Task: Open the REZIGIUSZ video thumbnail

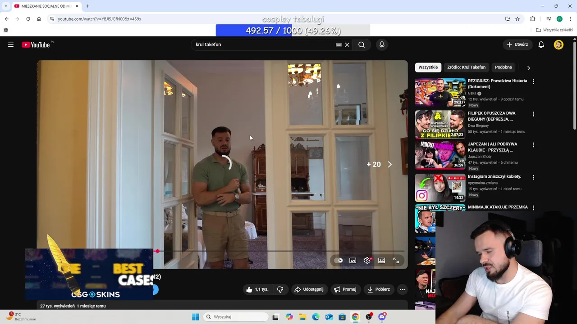Action: pos(440,92)
